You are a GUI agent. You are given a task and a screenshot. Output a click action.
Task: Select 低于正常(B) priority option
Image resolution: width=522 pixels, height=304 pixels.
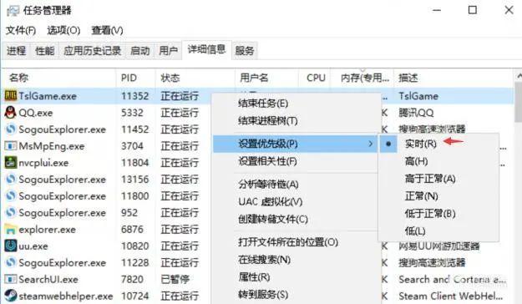coord(430,214)
